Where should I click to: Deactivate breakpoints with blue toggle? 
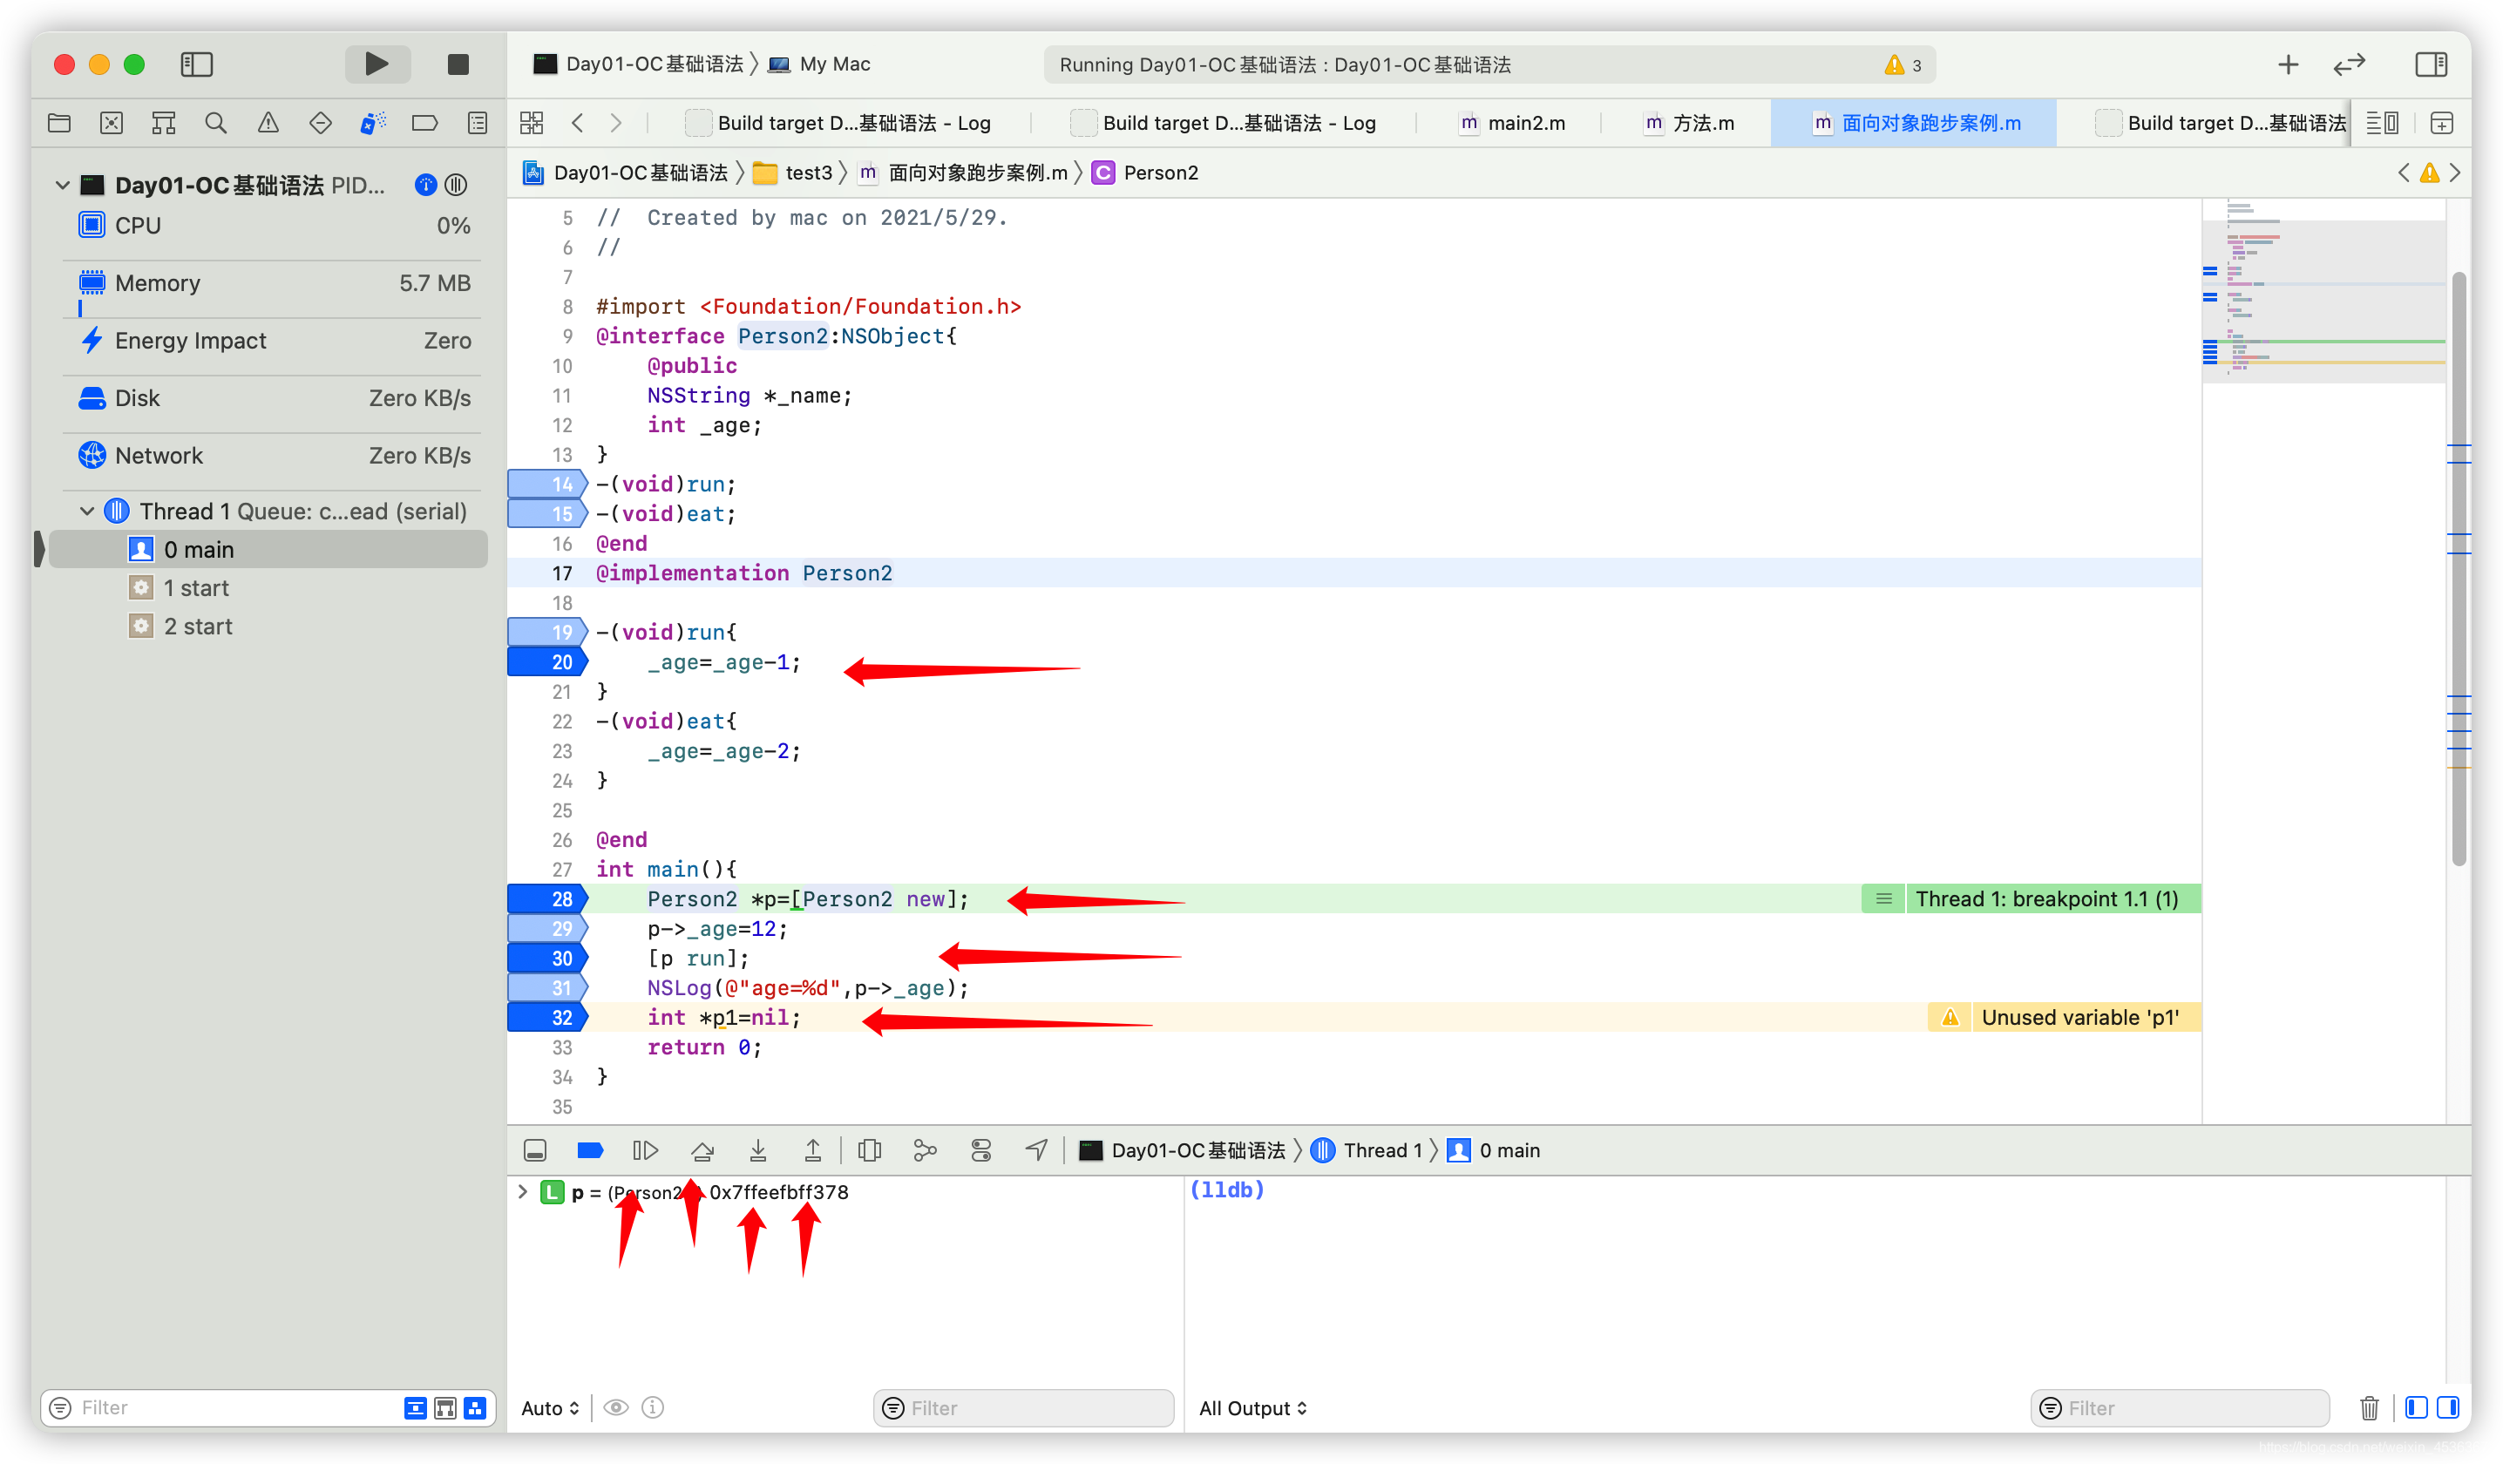point(590,1150)
